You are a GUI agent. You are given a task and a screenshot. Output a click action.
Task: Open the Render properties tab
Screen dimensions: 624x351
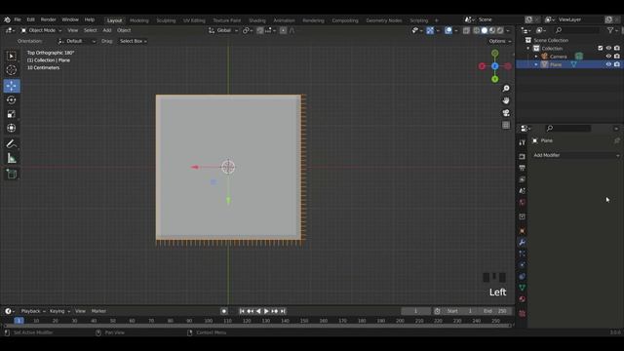pyautogui.click(x=523, y=157)
